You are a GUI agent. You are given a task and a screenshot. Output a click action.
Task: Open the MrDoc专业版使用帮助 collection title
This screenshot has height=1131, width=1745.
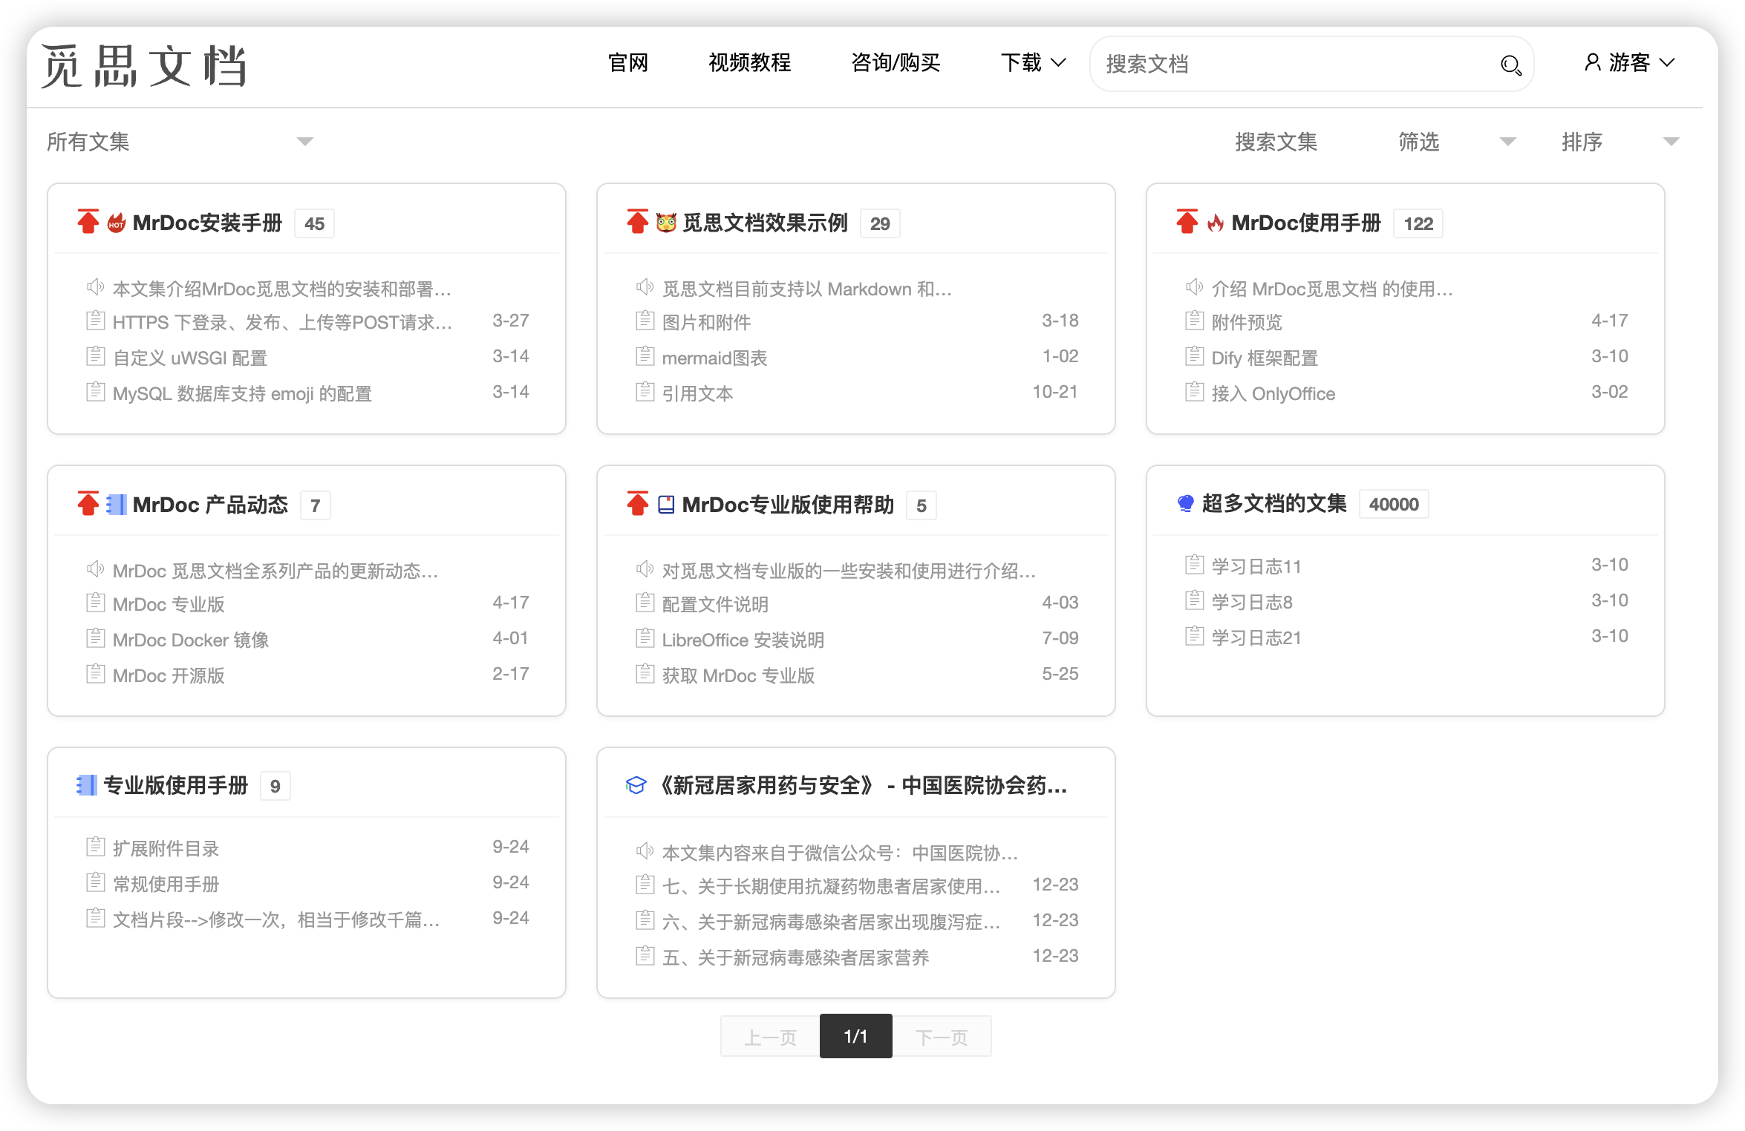coord(788,505)
